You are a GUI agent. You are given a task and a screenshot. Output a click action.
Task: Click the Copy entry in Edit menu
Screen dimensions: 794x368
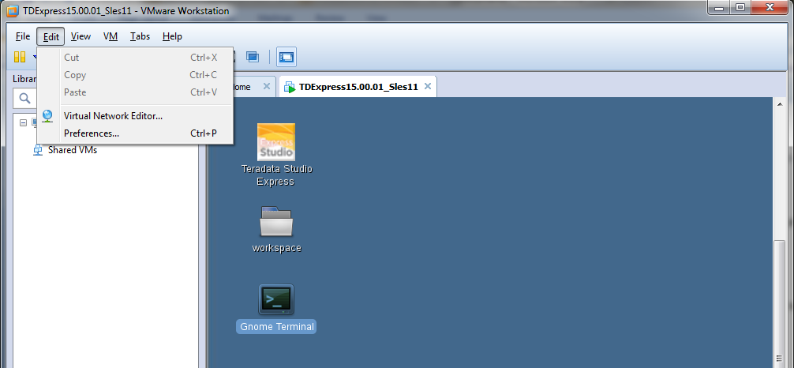[x=135, y=75]
